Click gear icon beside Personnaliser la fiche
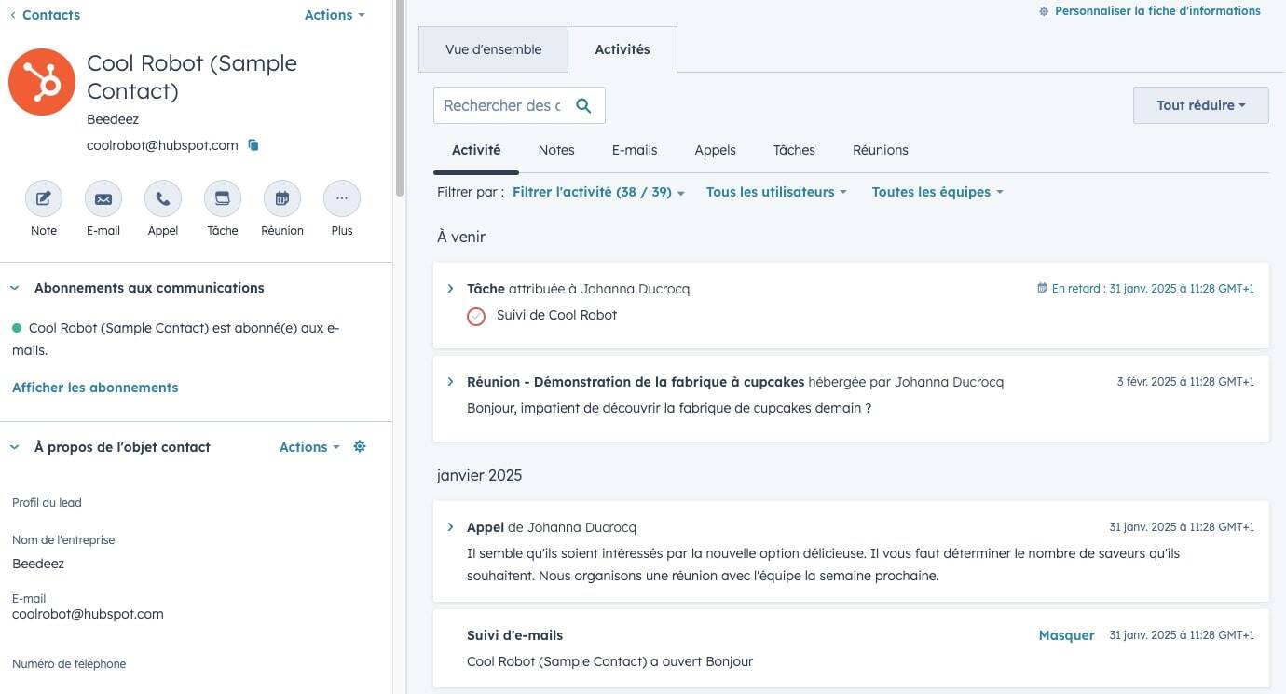 1044,11
